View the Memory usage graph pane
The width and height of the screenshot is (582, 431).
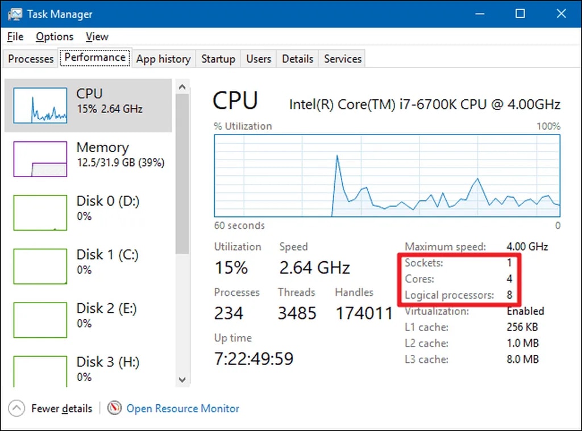(102, 155)
